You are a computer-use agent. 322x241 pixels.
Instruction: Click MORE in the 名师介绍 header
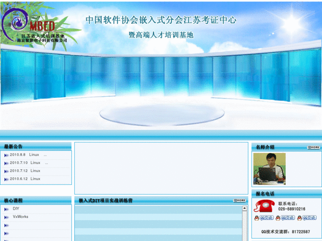point(314,147)
